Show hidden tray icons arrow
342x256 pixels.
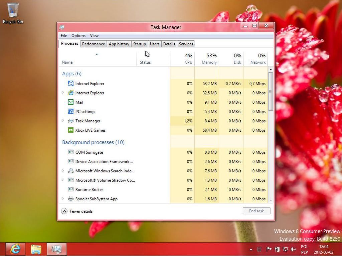tap(251, 249)
